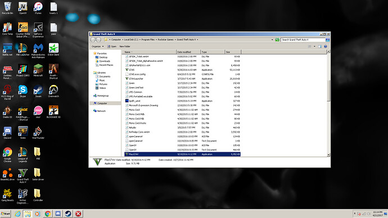Click the Discord icon on the taskbar
This screenshot has height=218, width=388.
(58, 214)
